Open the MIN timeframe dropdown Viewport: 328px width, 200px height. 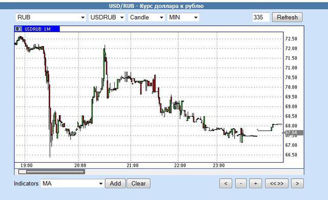pos(183,17)
